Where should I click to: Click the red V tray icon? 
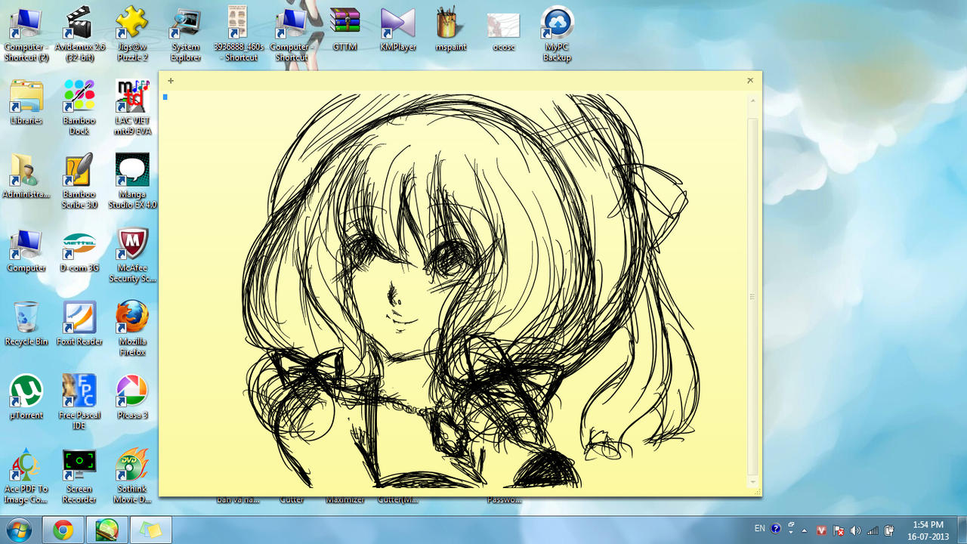821,530
